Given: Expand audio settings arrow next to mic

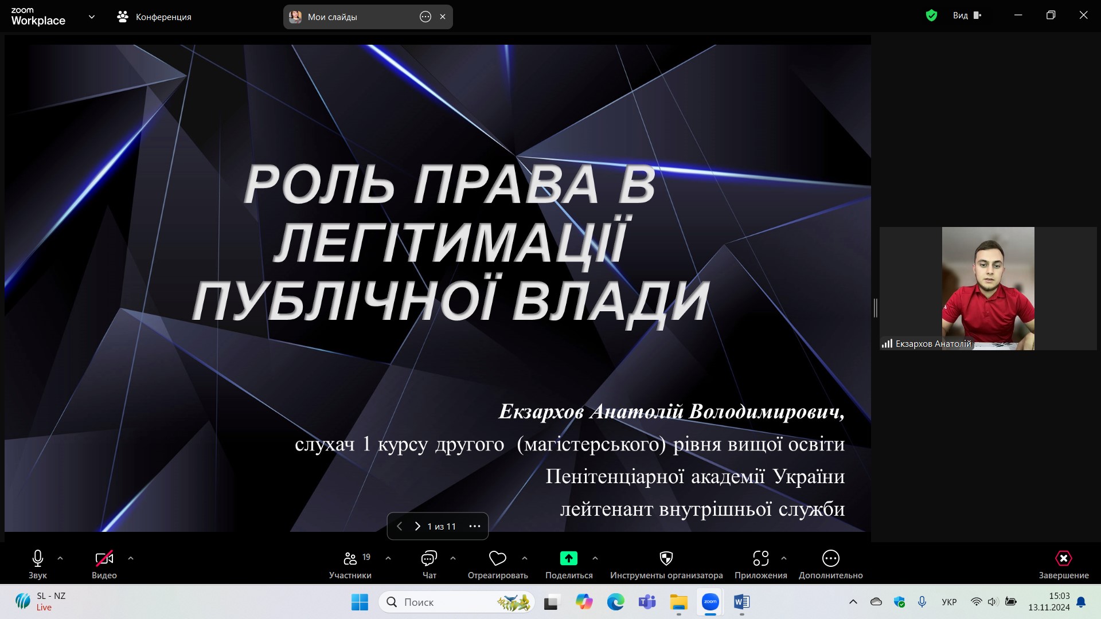Looking at the screenshot, I should [60, 558].
